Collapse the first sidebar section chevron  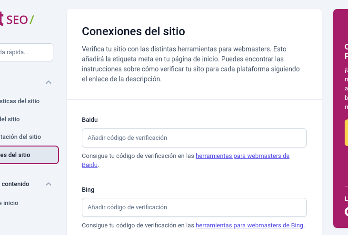49,82
